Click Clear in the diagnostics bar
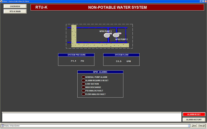 194,126
